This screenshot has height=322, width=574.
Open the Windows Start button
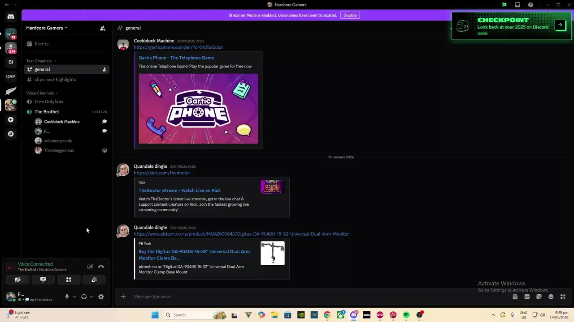click(155, 315)
